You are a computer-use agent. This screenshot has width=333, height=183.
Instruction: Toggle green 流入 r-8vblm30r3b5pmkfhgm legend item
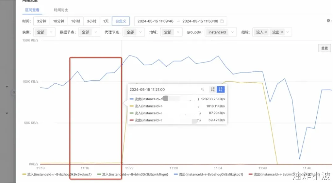point(133,174)
